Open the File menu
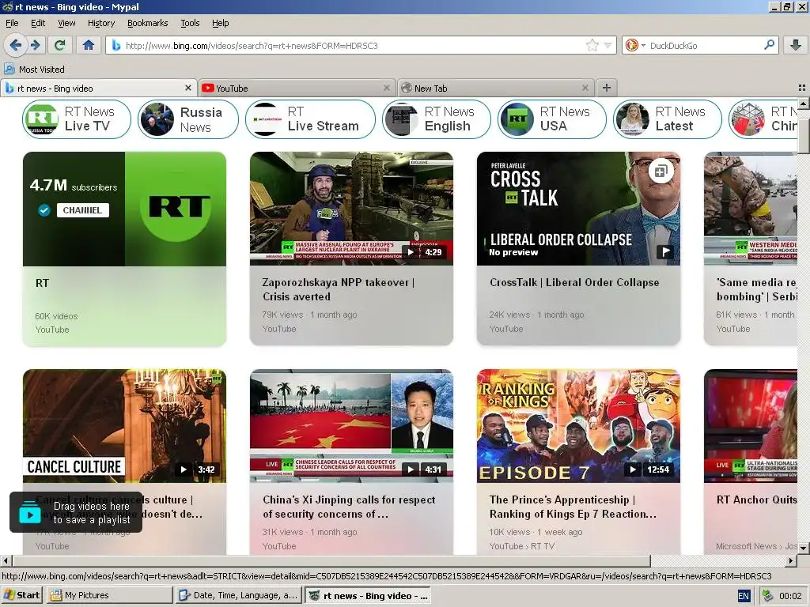The image size is (810, 607). 12,23
